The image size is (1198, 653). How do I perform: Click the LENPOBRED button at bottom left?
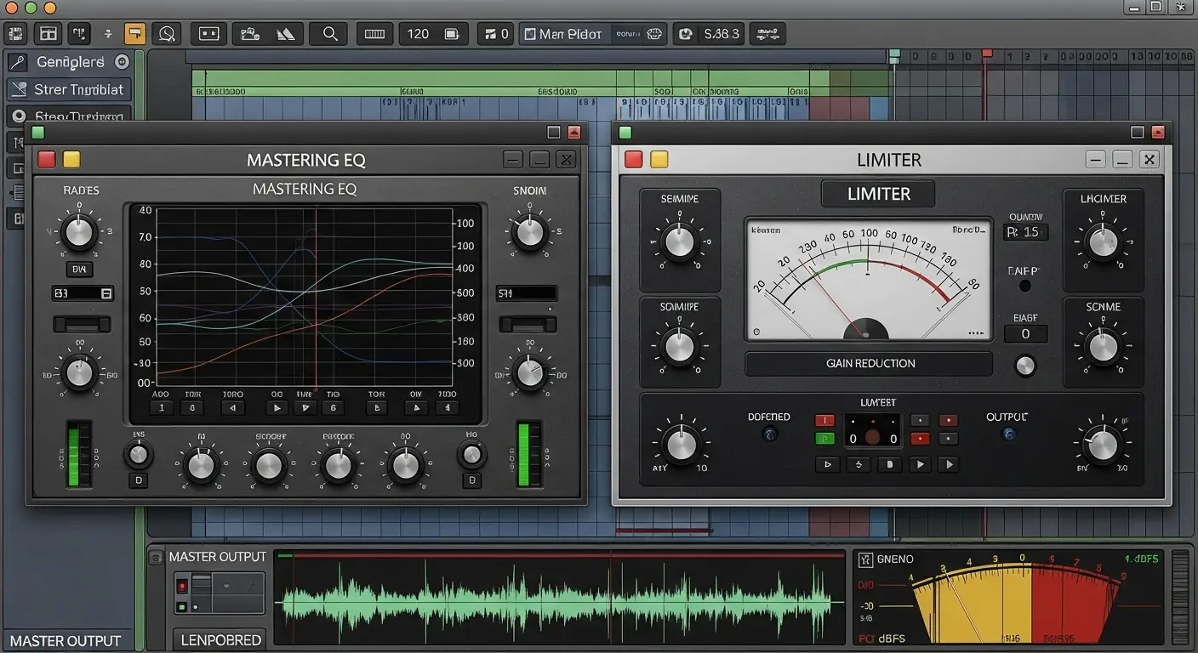coord(220,640)
